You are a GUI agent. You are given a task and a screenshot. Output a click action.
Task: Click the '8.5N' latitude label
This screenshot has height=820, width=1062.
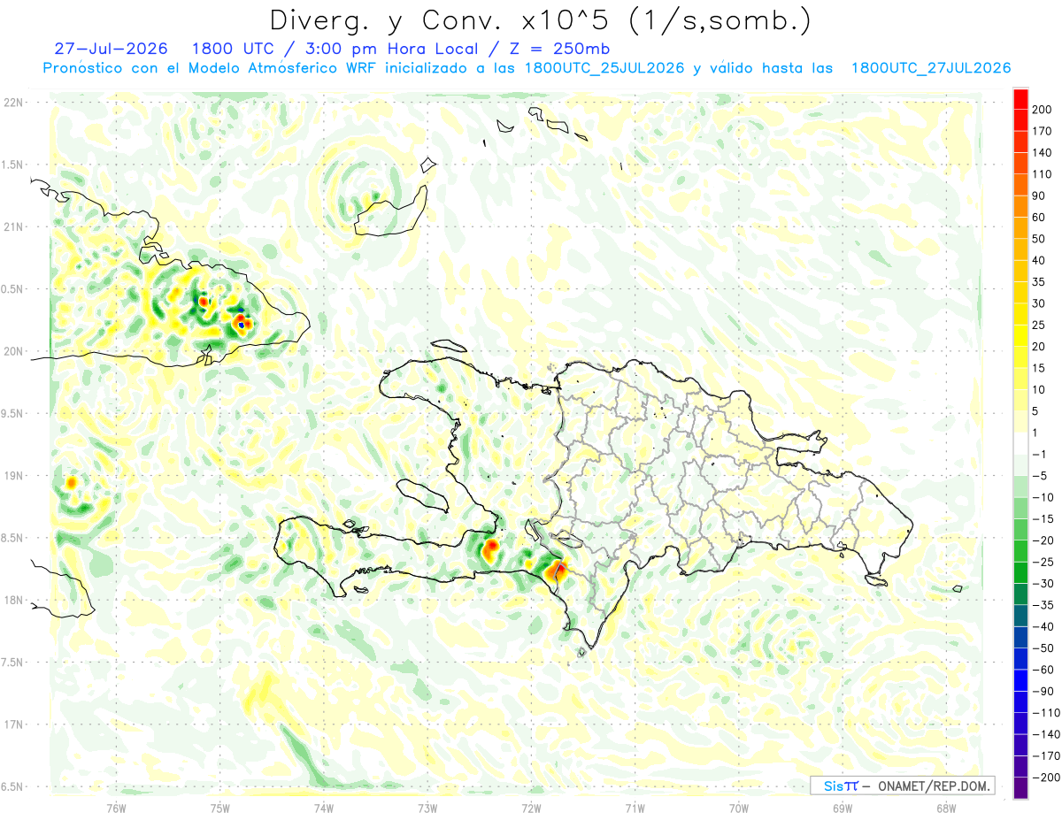point(11,538)
